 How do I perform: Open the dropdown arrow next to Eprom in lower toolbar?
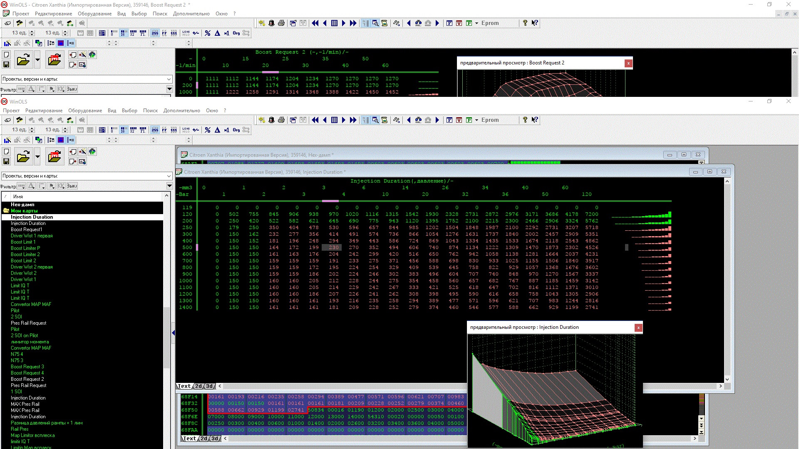click(477, 120)
